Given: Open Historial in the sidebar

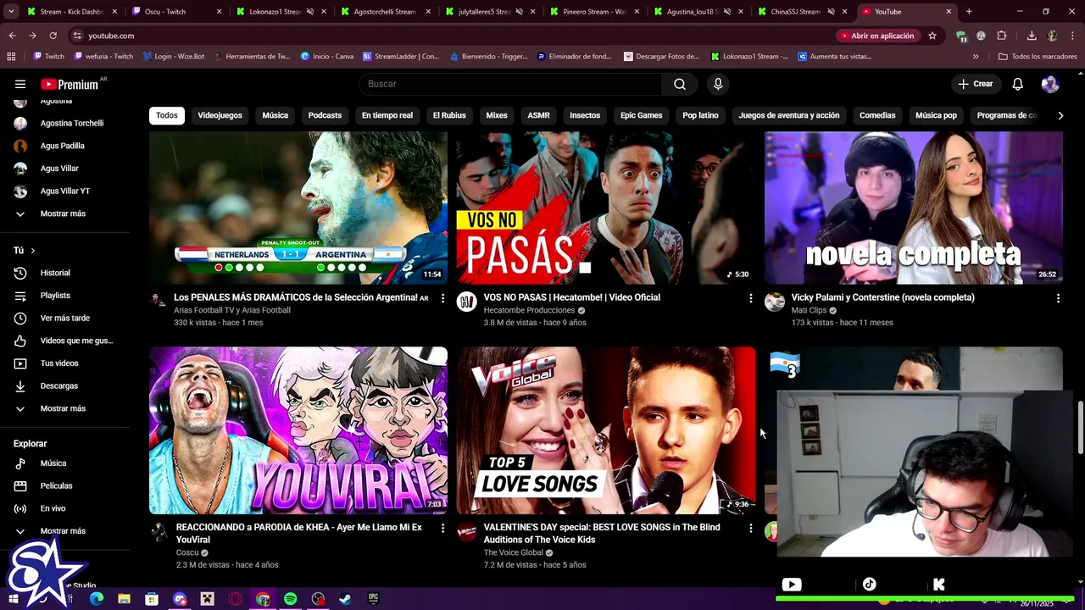Looking at the screenshot, I should click(x=64, y=273).
